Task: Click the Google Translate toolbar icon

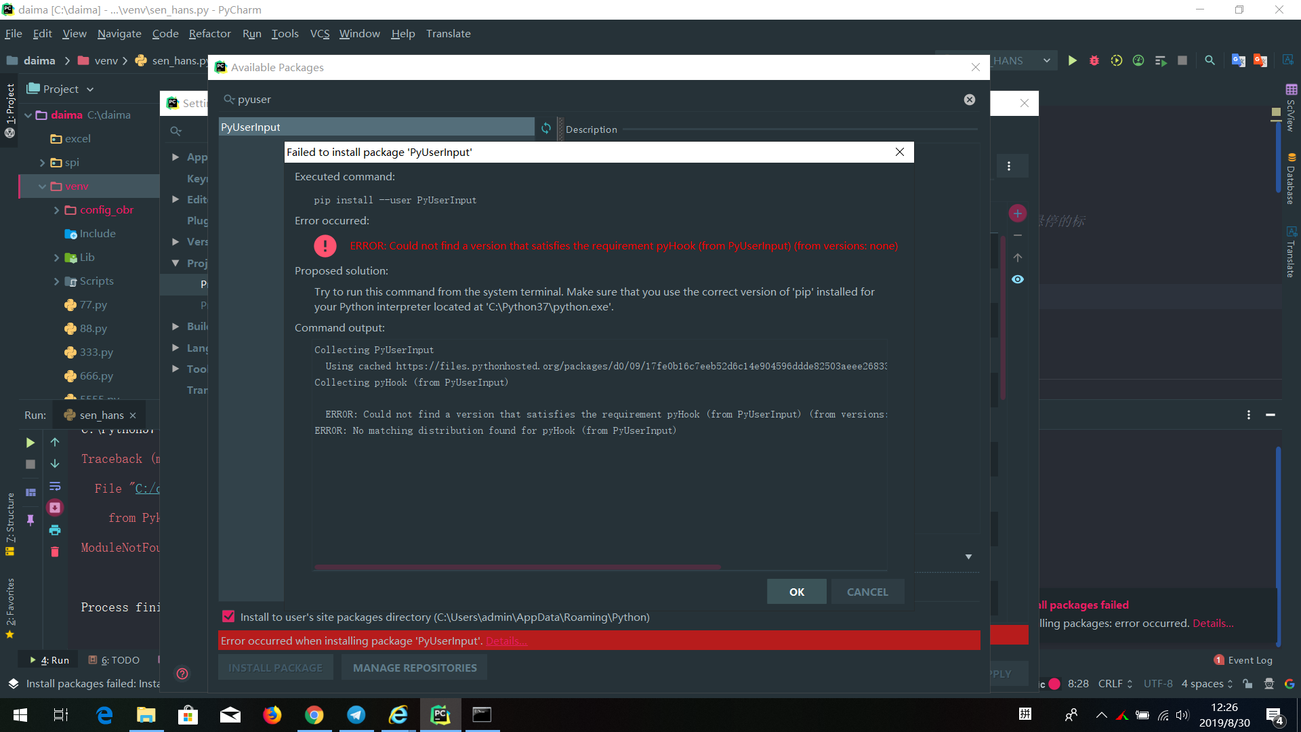Action: [1239, 61]
